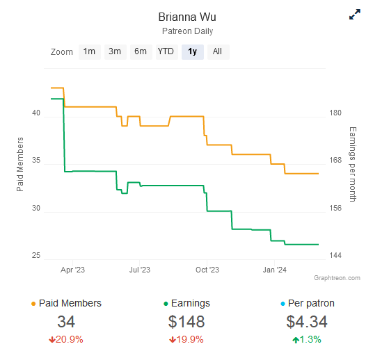Expand chart to fullscreen with arrows icon
373x351 pixels.
pos(355,15)
